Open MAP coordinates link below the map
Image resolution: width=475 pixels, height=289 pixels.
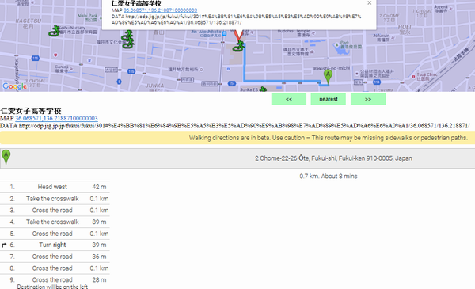point(56,118)
